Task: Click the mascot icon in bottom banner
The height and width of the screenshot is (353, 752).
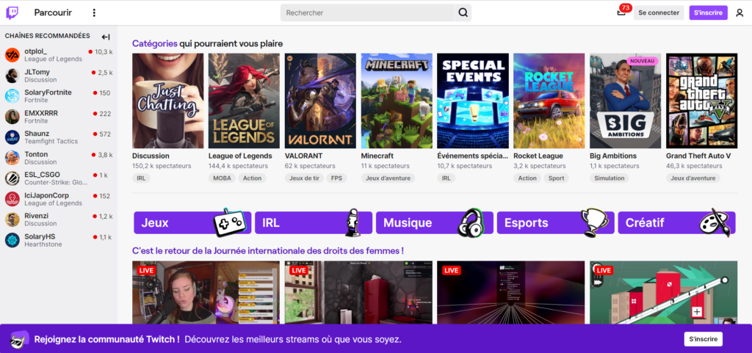Action: [19, 339]
